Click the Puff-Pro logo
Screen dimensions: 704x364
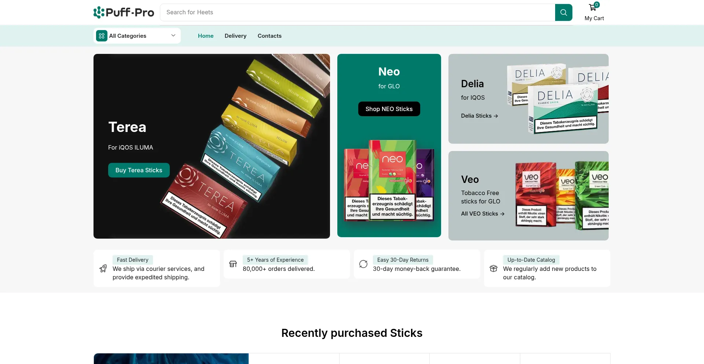tap(124, 12)
